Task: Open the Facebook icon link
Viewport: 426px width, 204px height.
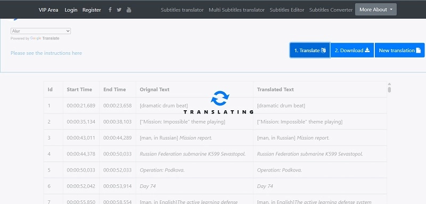Action: tap(110, 10)
